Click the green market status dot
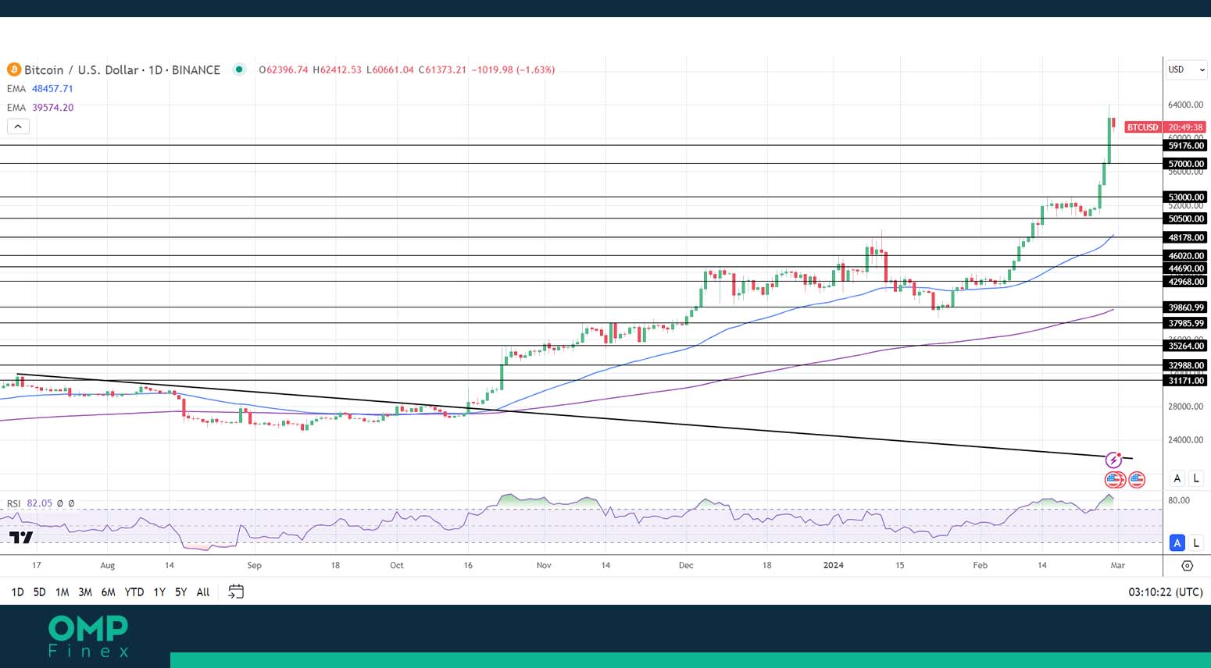The image size is (1211, 668). pyautogui.click(x=239, y=69)
